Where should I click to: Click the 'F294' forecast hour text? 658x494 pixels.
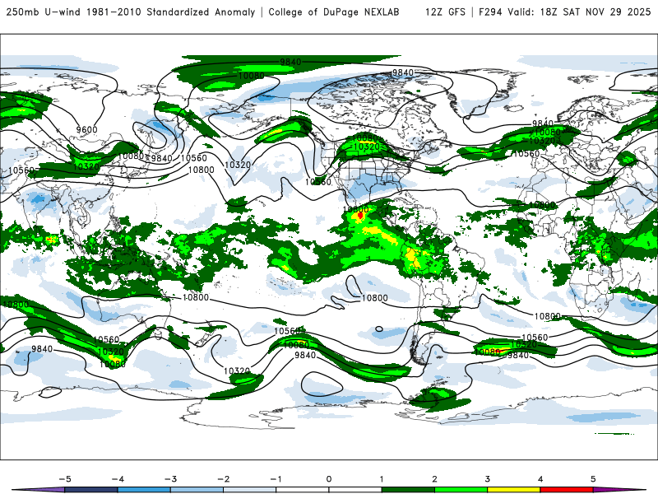tap(490, 12)
